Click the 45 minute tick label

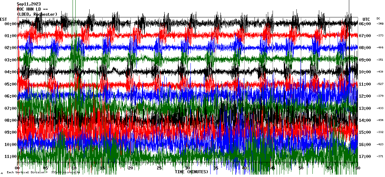273,168
